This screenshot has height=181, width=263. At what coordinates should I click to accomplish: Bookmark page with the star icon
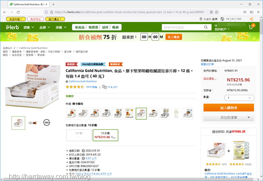217,12
